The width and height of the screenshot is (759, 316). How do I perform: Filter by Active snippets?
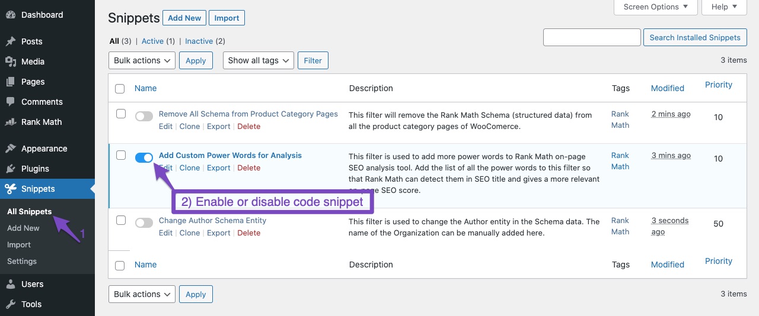[152, 41]
